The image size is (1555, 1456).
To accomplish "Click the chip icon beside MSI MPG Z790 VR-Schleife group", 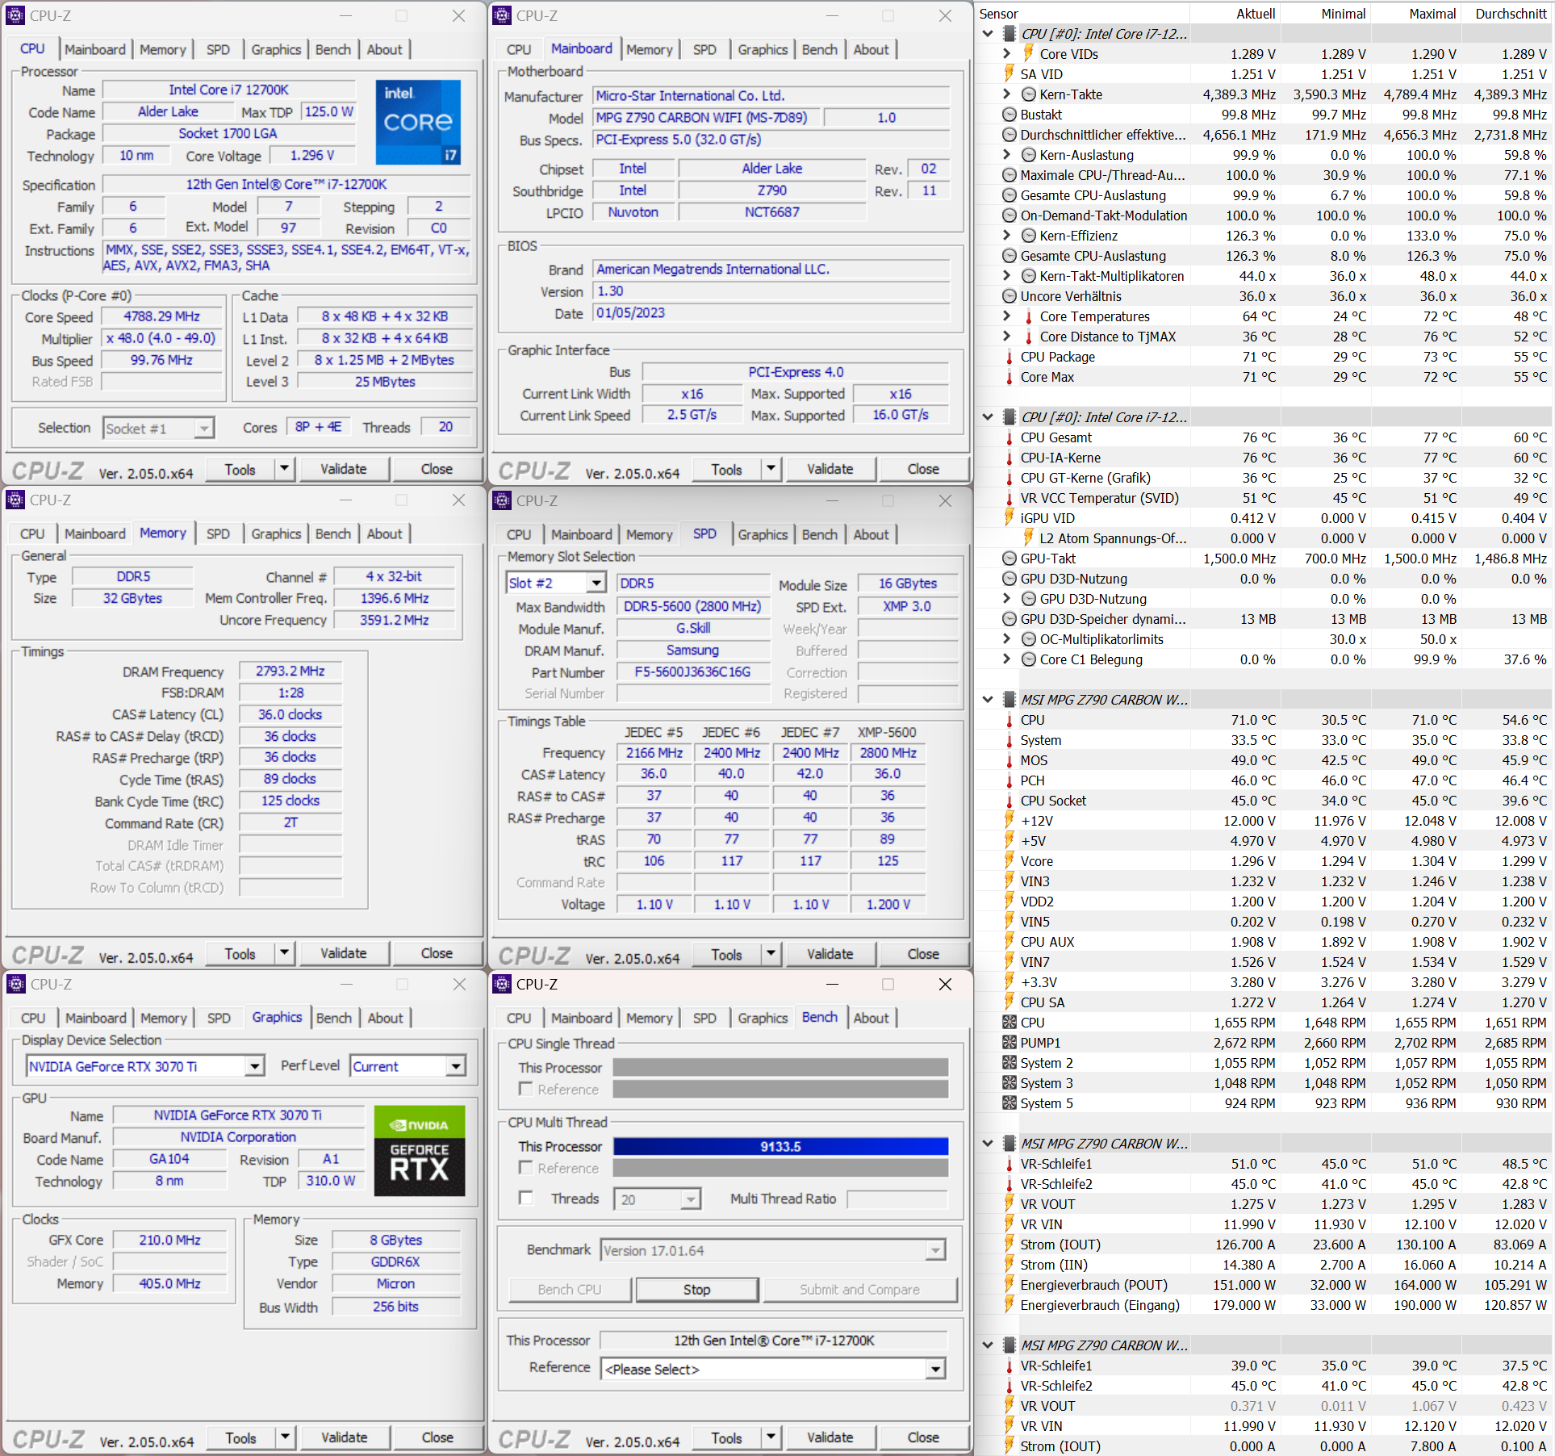I will pyautogui.click(x=1009, y=1144).
